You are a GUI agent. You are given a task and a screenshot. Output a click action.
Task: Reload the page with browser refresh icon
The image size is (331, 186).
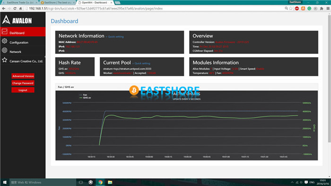point(15,9)
